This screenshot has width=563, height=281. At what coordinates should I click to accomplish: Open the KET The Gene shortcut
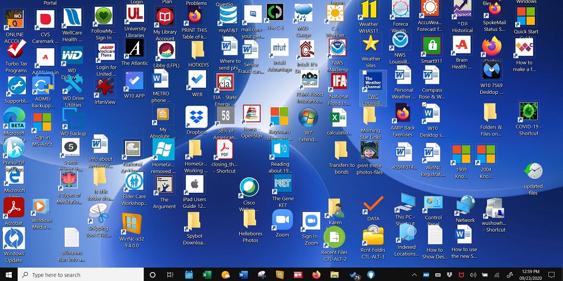pyautogui.click(x=283, y=184)
